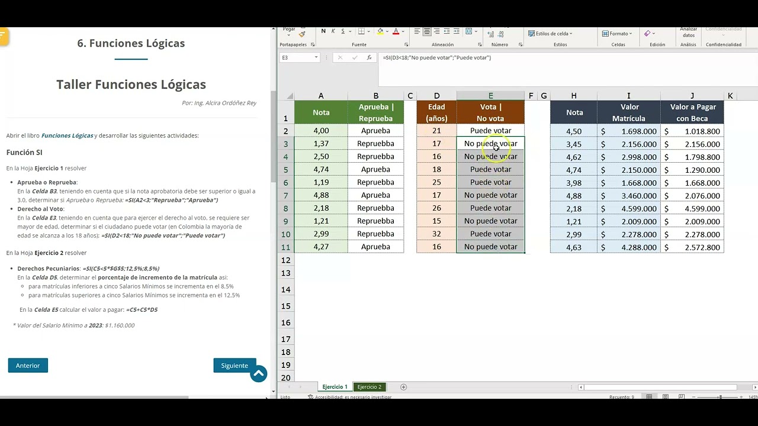Click the Siguiente button
This screenshot has width=758, height=426.
(235, 366)
